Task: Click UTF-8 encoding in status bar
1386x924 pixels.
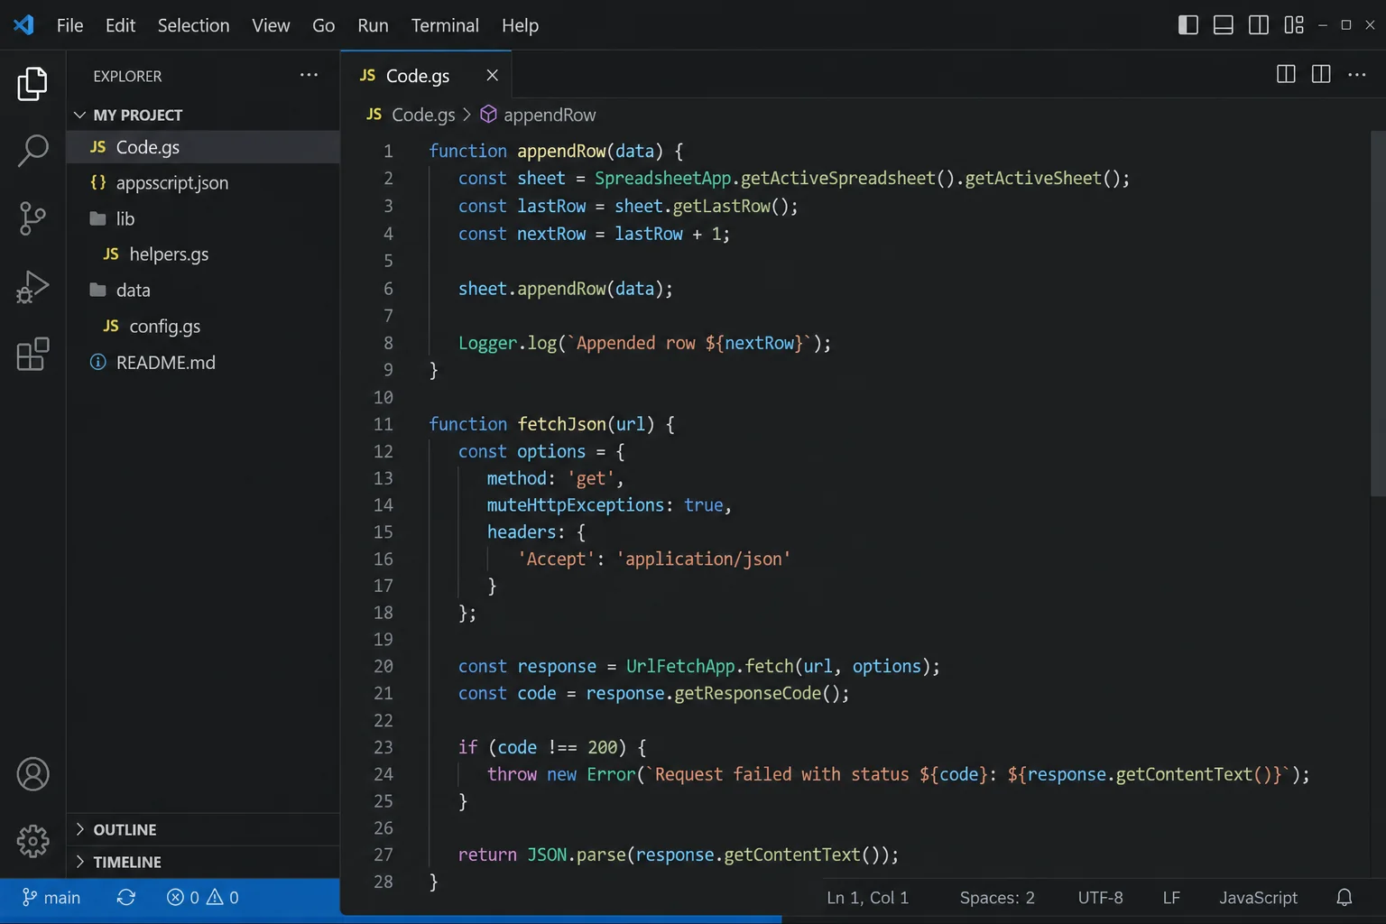Action: click(x=1100, y=898)
